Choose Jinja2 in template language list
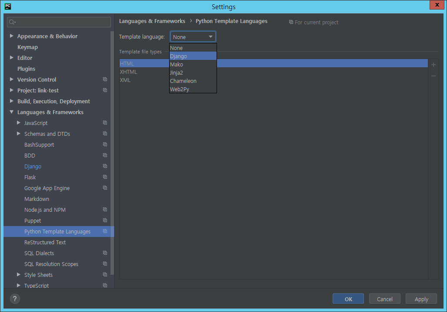447x312 pixels. pyautogui.click(x=193, y=72)
